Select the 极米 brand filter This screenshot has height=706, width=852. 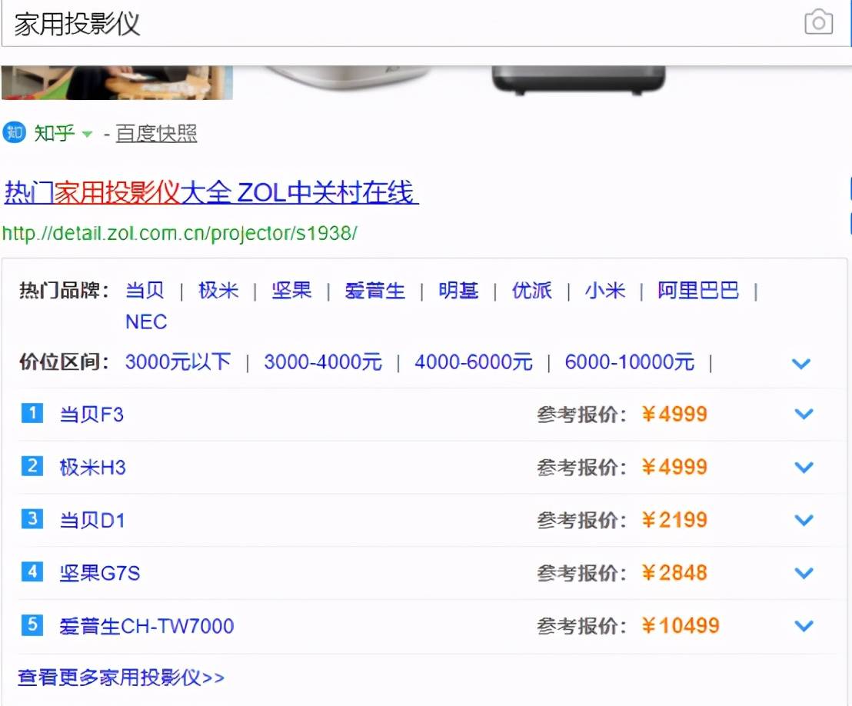click(x=218, y=291)
